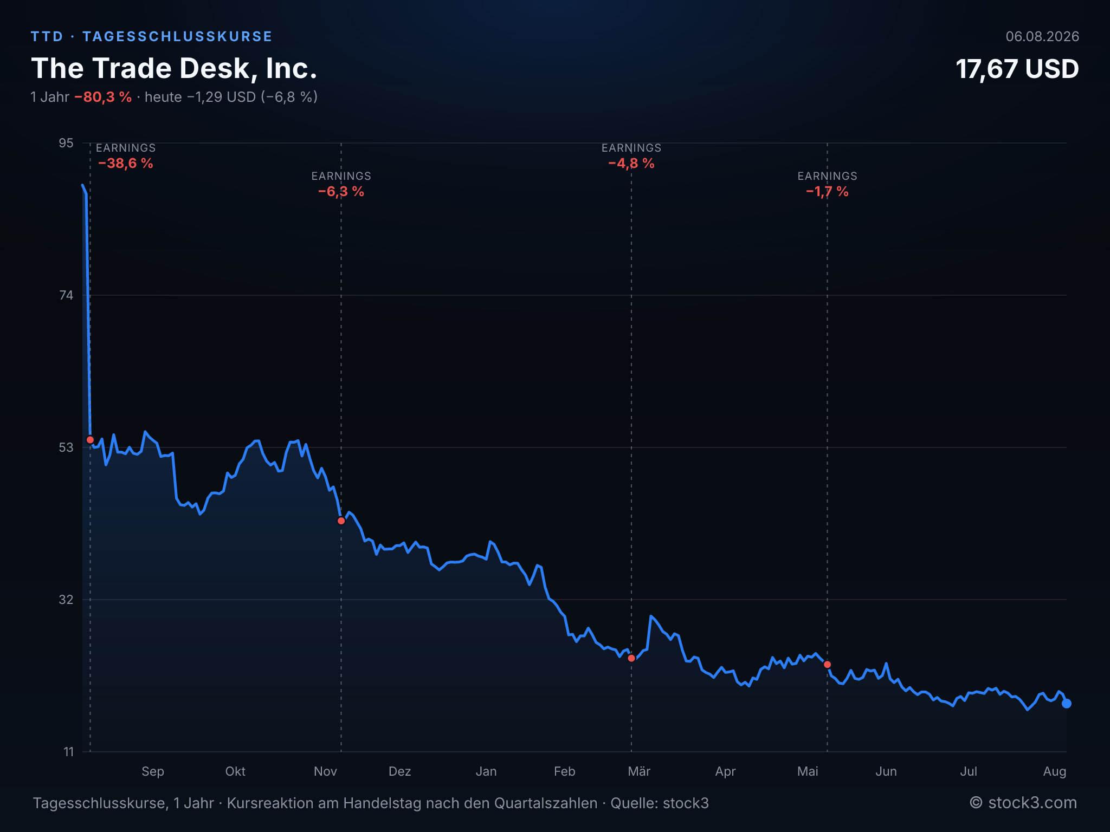
Task: Click the −6,3 % earnings label
Action: pyautogui.click(x=341, y=192)
